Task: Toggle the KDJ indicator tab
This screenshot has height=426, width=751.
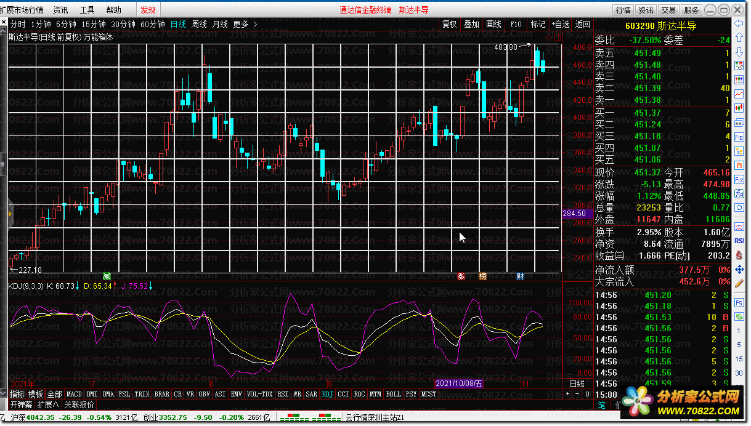Action: pyautogui.click(x=327, y=394)
